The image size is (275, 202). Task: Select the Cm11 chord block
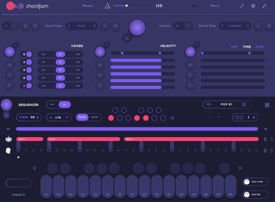click(x=30, y=139)
